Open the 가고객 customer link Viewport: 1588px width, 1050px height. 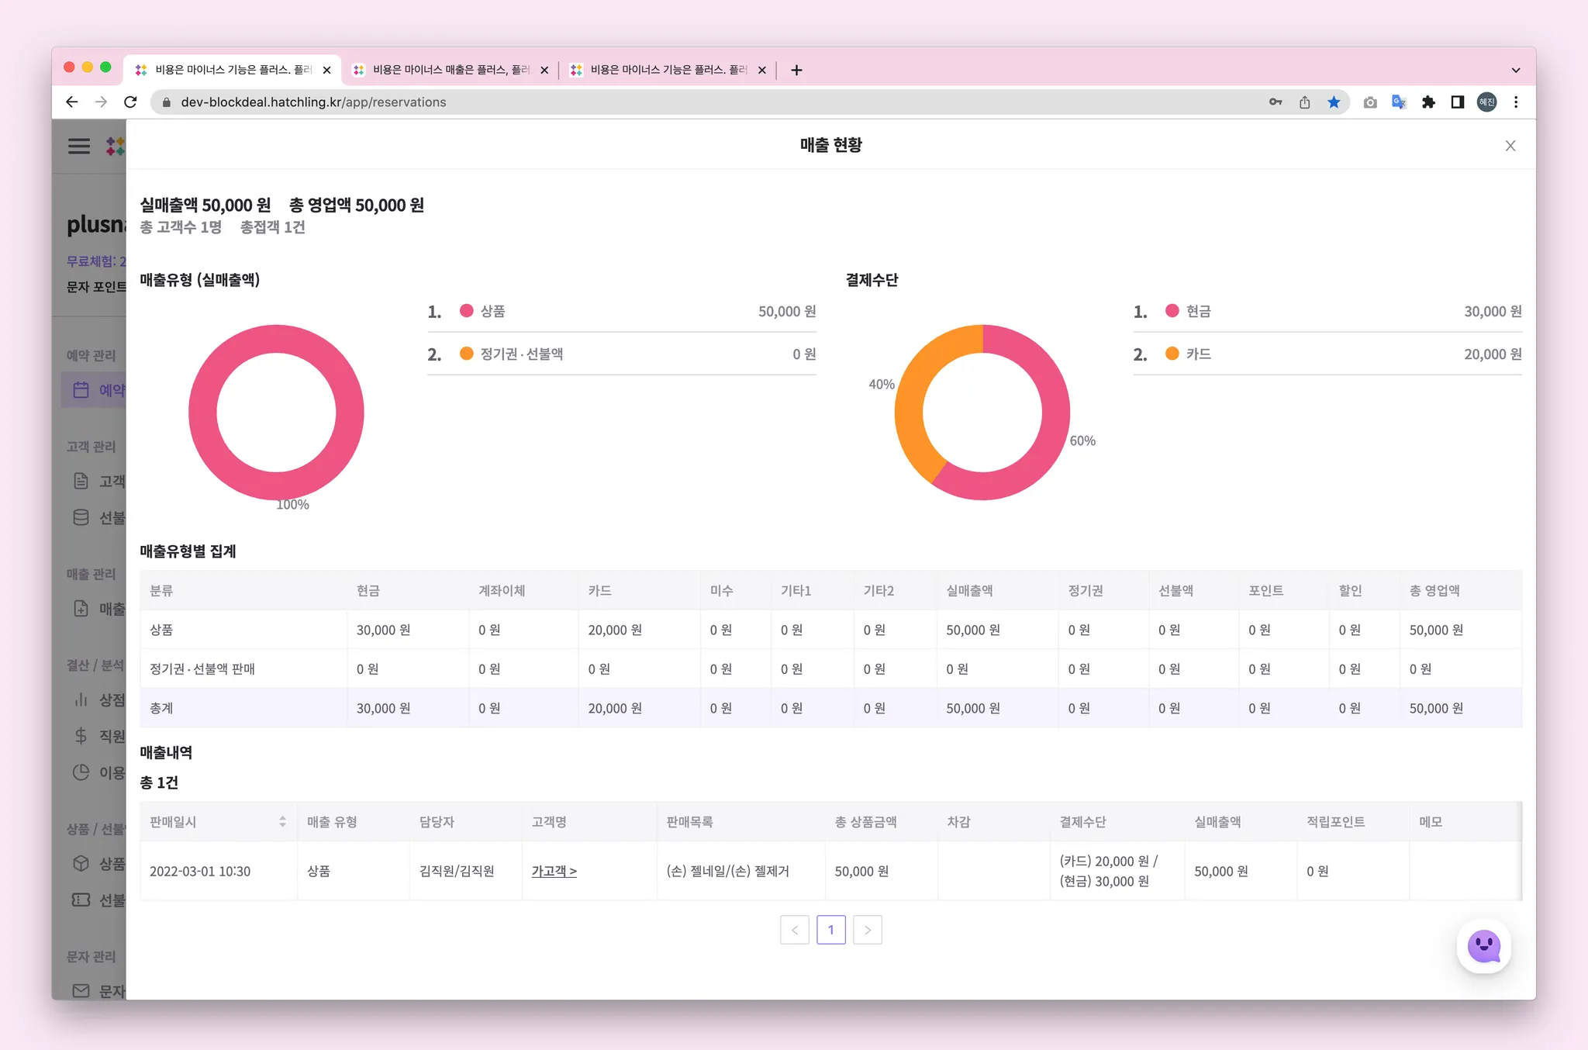[554, 872]
